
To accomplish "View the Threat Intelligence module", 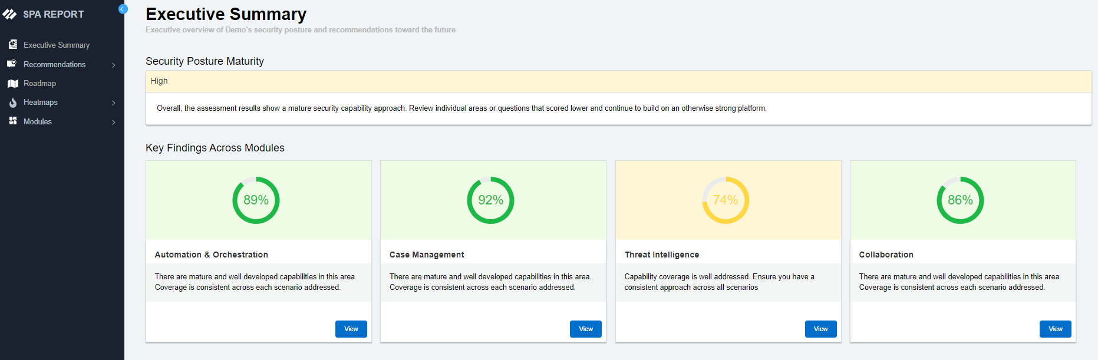I will click(x=820, y=329).
